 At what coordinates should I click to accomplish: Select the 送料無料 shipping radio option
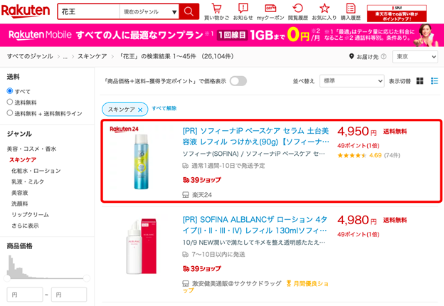point(10,102)
